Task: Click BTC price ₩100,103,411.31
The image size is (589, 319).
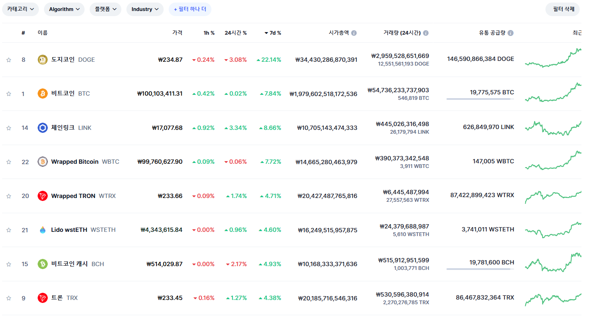Action: [x=160, y=93]
